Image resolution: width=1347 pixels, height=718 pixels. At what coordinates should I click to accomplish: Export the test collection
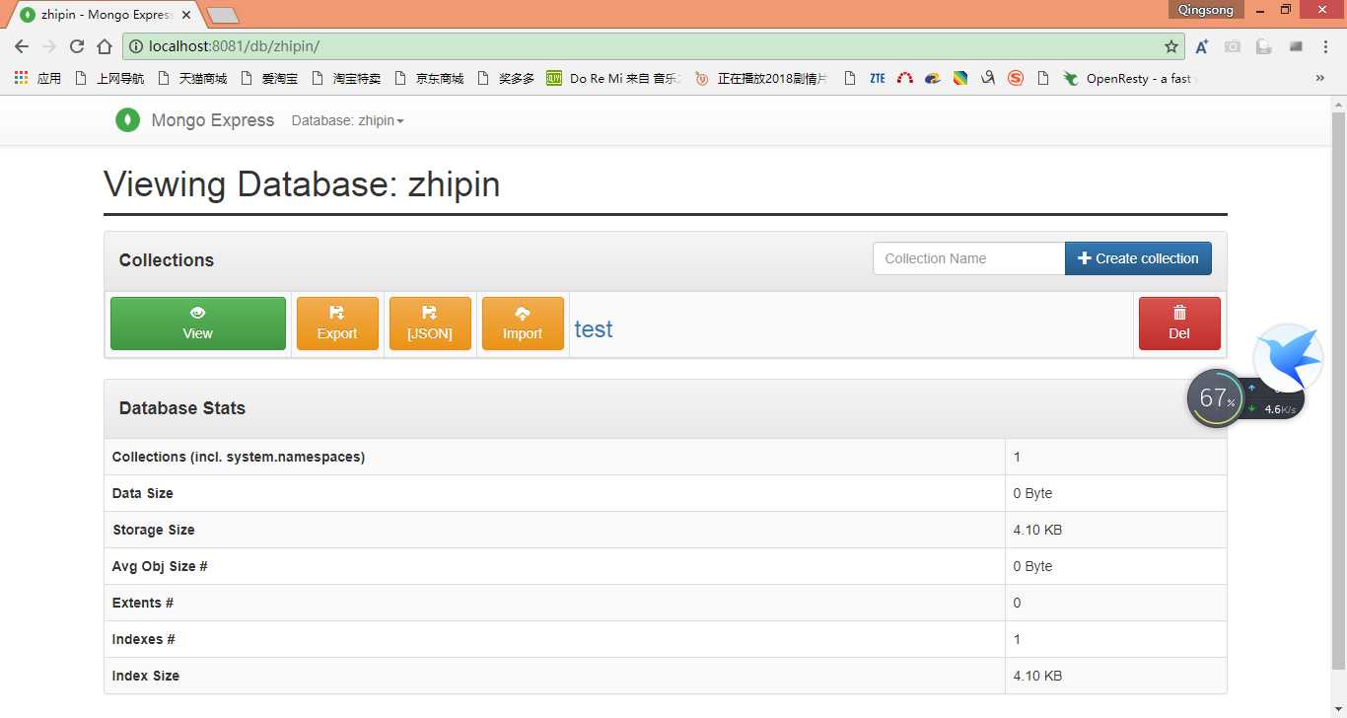point(337,323)
